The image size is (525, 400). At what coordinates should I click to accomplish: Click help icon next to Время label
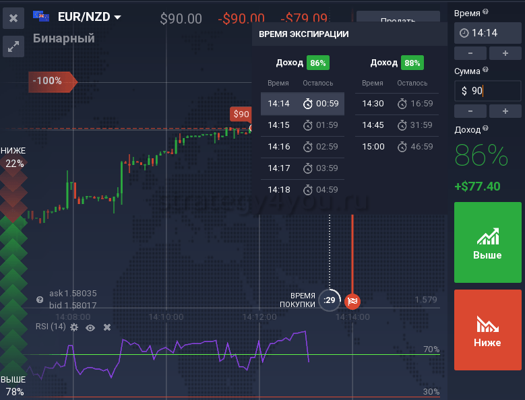(486, 12)
